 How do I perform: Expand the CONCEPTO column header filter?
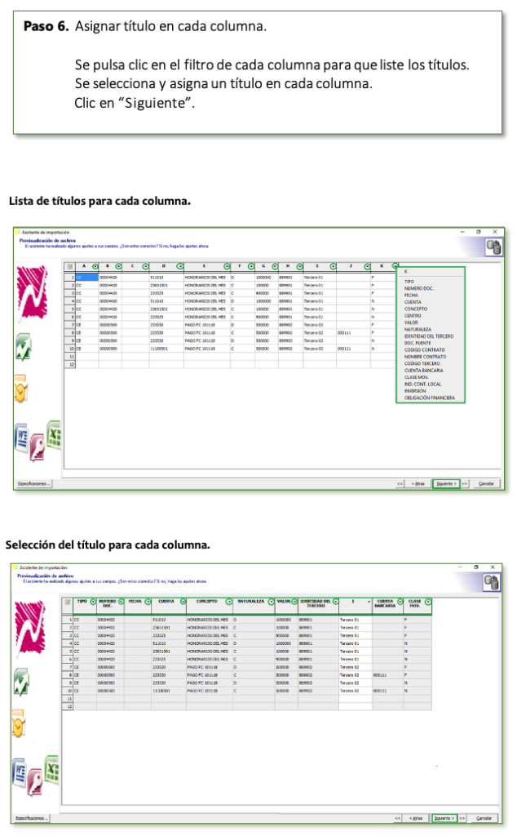[228, 602]
